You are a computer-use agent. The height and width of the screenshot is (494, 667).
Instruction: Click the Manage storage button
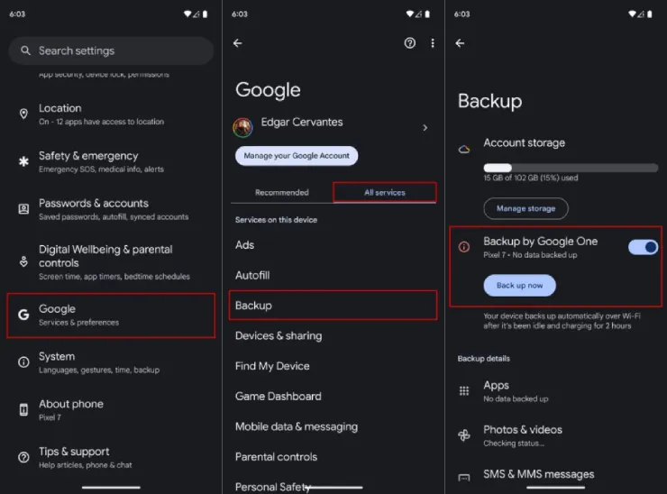525,208
